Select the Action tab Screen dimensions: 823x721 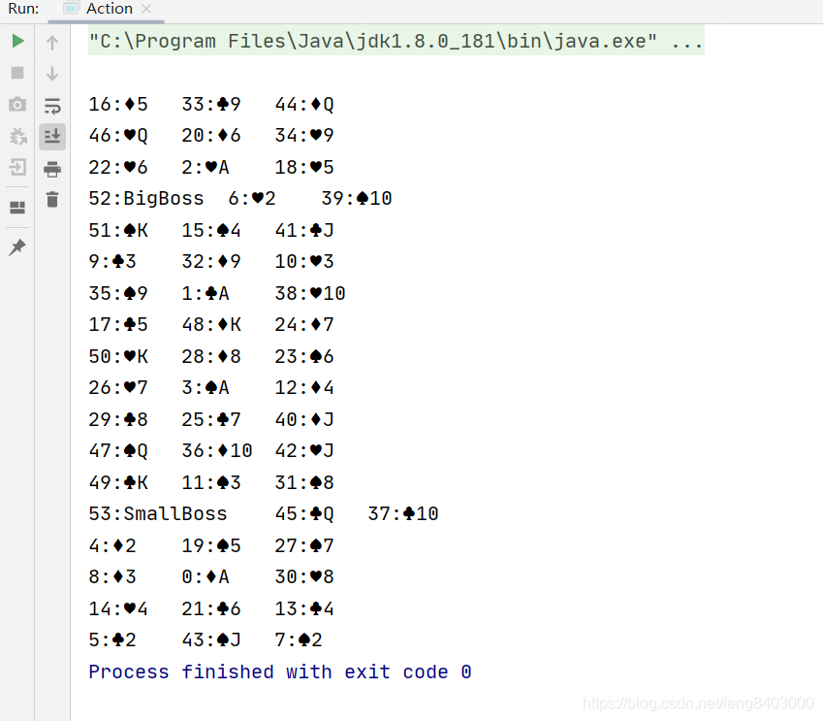click(x=107, y=10)
